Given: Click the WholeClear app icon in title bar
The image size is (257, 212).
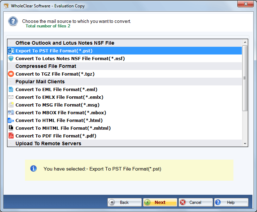Looking at the screenshot, I should coord(6,6).
